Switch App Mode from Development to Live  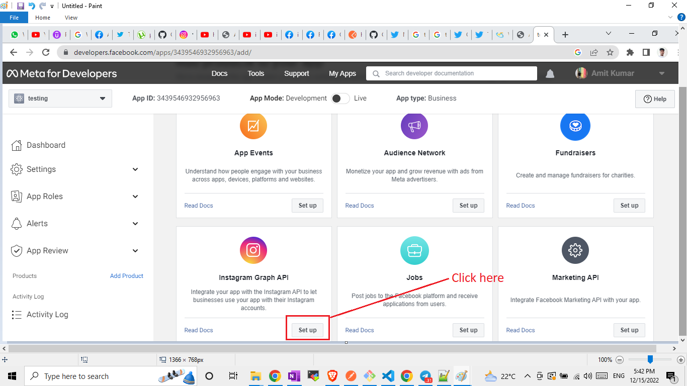click(x=340, y=98)
